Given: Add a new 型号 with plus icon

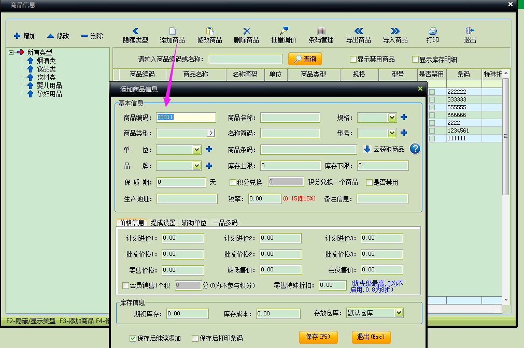Looking at the screenshot, I should [404, 133].
